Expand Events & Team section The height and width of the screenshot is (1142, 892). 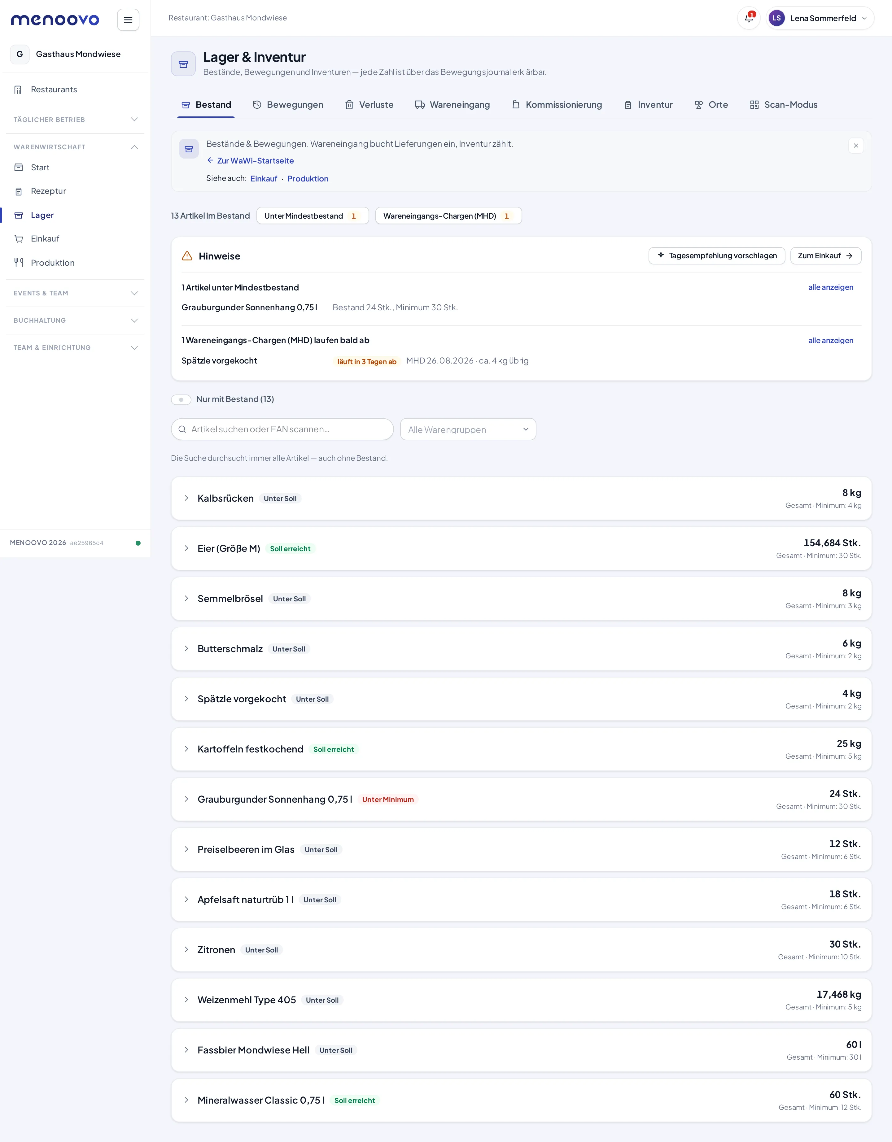(x=75, y=293)
